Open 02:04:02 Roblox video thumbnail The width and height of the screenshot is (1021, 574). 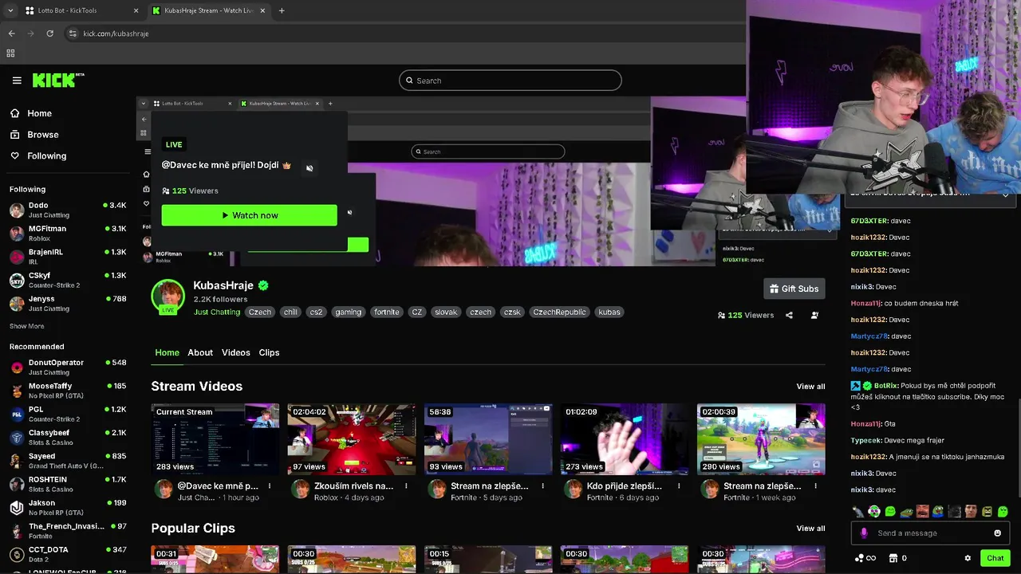point(352,439)
